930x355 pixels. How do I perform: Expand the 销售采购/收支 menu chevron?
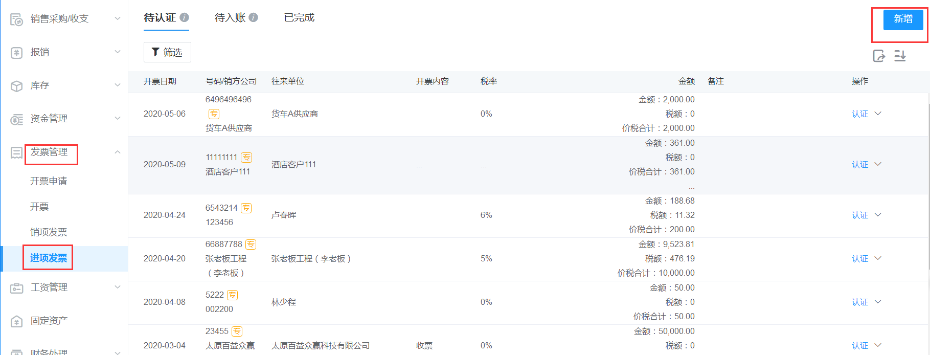point(118,19)
